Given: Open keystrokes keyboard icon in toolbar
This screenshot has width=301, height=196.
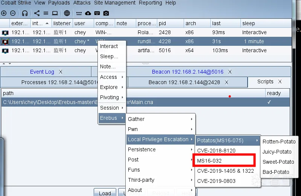Looking at the screenshot, I should point(97,13).
